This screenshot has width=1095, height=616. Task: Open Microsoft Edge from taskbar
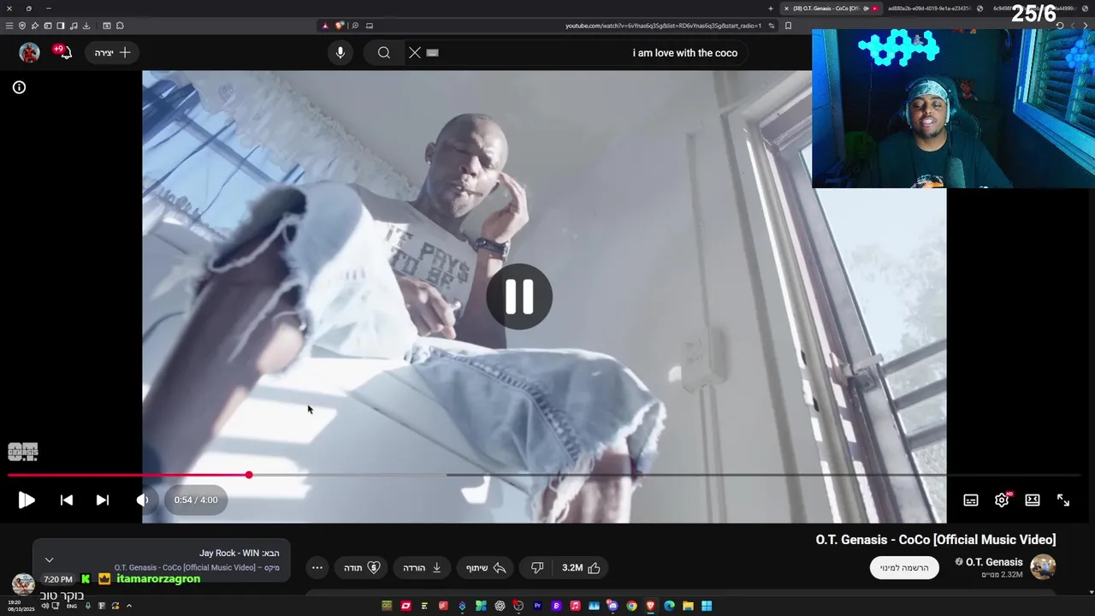coord(669,606)
